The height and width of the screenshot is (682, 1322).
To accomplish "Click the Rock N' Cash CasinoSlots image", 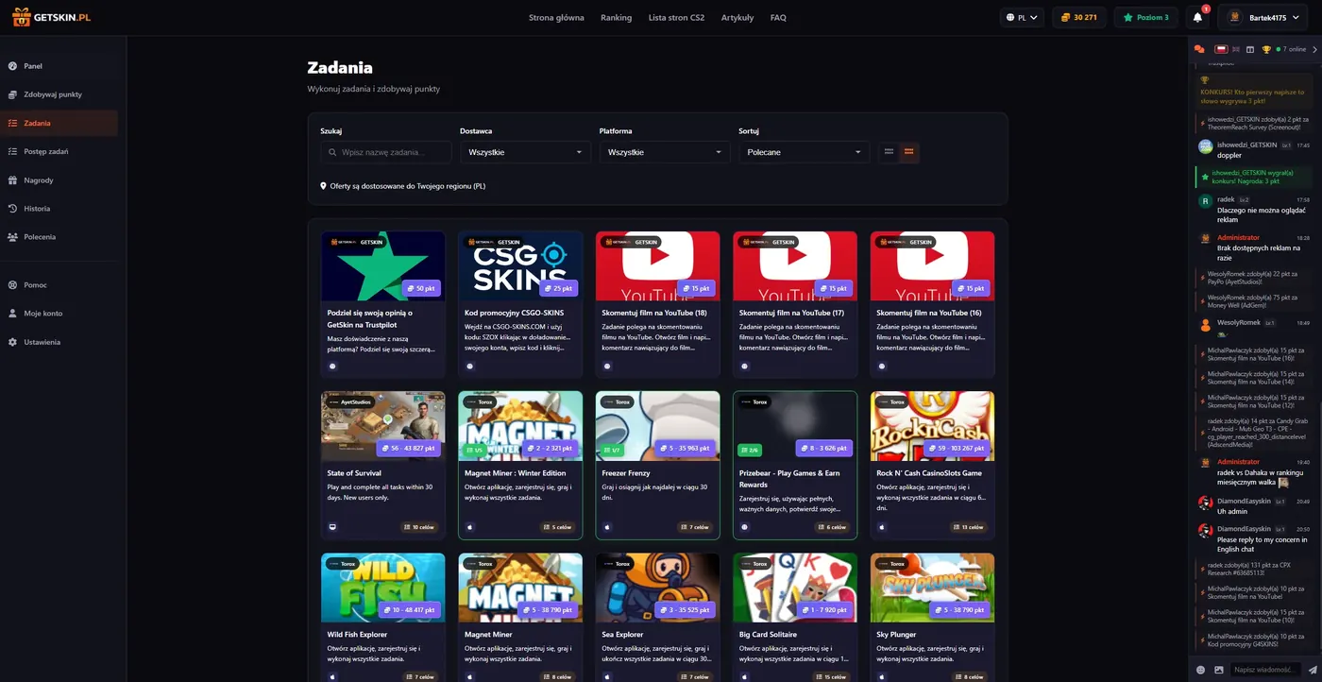I will tap(932, 426).
